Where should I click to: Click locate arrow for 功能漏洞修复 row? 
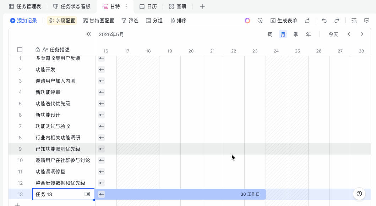[102, 172]
